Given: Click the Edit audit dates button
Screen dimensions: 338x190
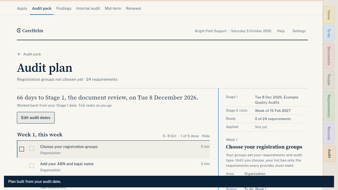Looking at the screenshot, I should 36,118.
